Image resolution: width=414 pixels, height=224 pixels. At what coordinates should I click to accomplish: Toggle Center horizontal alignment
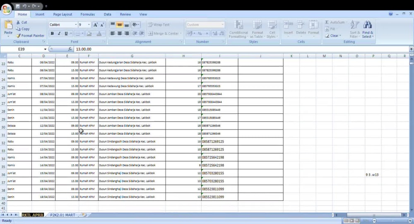click(120, 33)
